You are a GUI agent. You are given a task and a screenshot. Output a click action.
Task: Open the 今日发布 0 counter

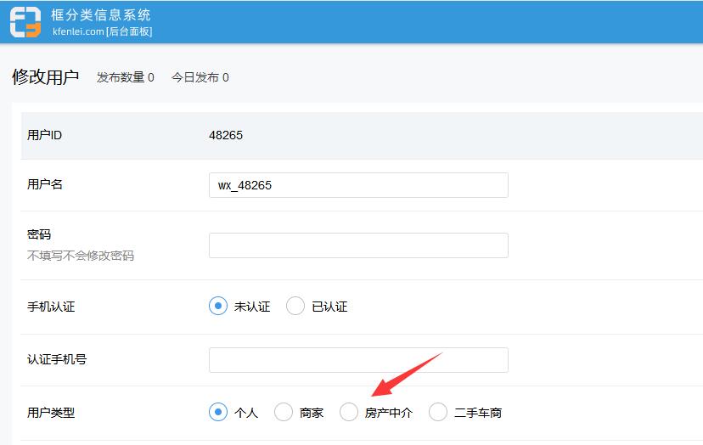tap(200, 77)
